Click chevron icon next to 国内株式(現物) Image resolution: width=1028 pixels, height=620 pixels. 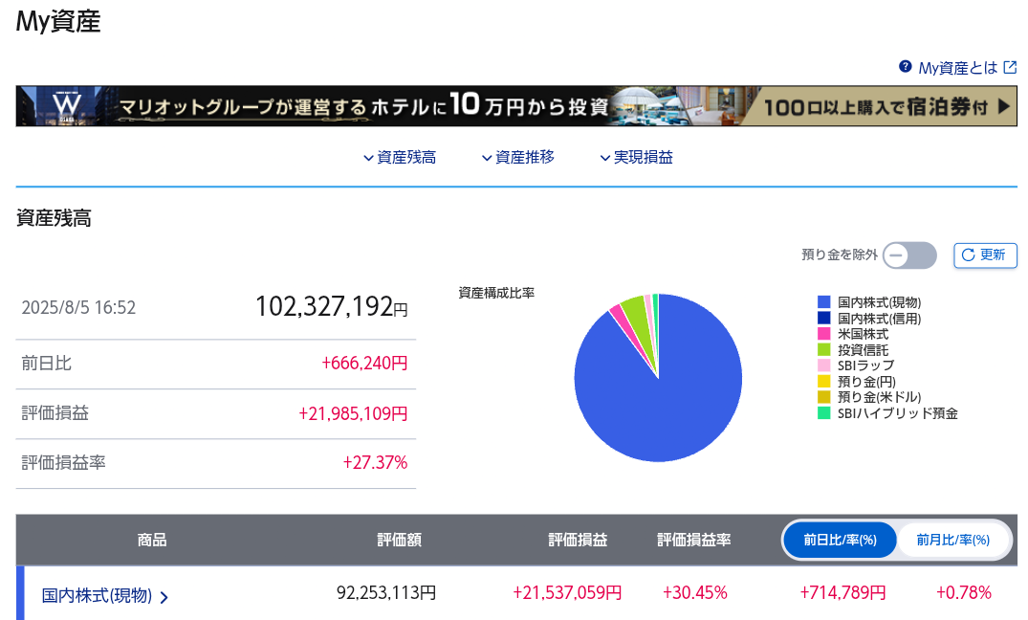(x=164, y=597)
